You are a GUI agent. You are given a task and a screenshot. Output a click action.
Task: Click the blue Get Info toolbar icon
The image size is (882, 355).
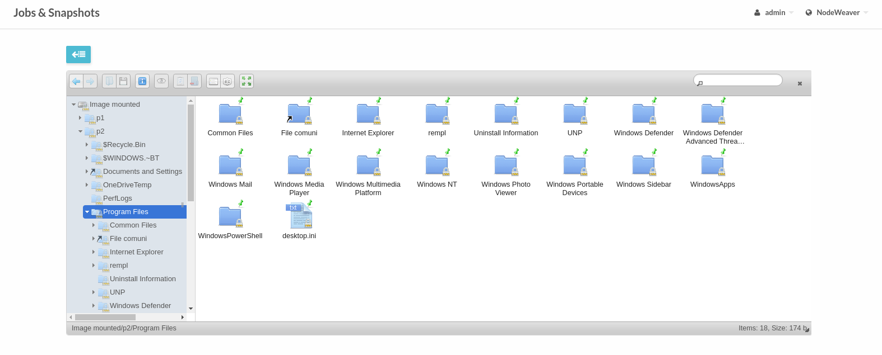pyautogui.click(x=142, y=81)
